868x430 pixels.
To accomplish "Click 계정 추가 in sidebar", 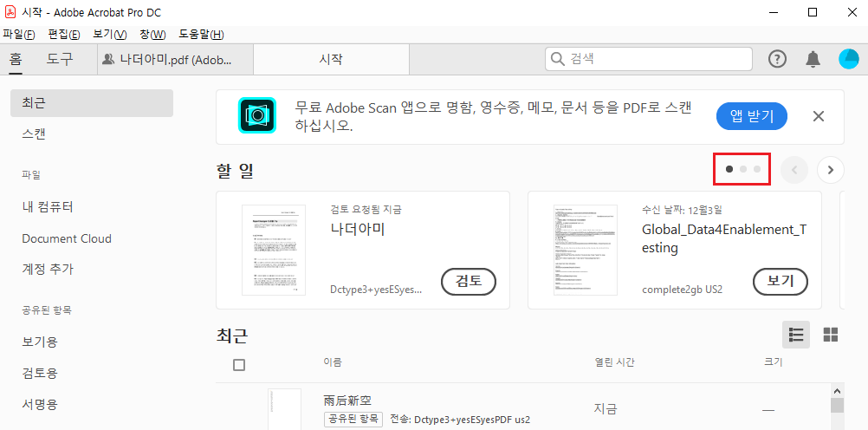I will point(48,270).
